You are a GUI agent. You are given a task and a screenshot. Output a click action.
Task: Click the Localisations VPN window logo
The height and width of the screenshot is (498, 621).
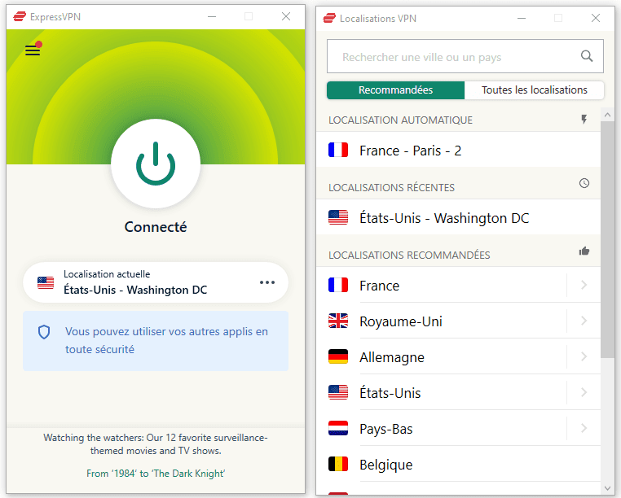pyautogui.click(x=329, y=18)
